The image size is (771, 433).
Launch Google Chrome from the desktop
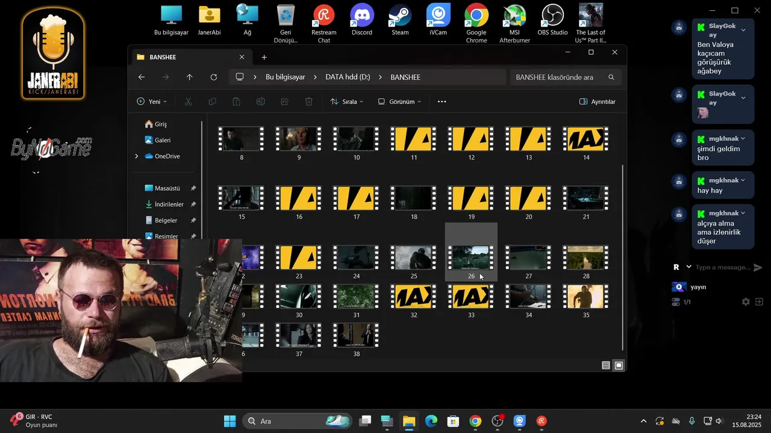click(x=476, y=23)
